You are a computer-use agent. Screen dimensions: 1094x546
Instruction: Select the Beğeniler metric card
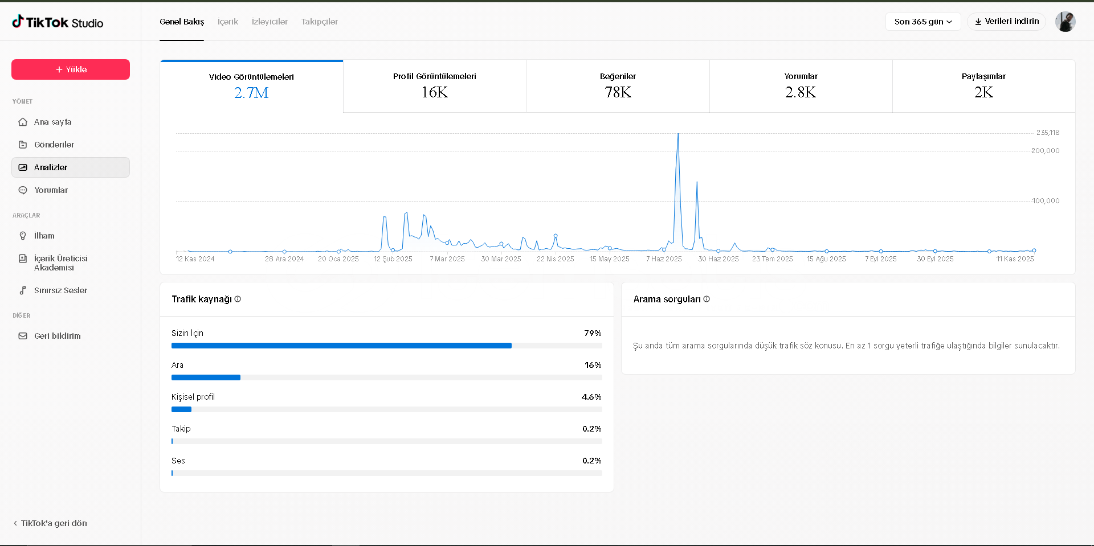pos(618,86)
